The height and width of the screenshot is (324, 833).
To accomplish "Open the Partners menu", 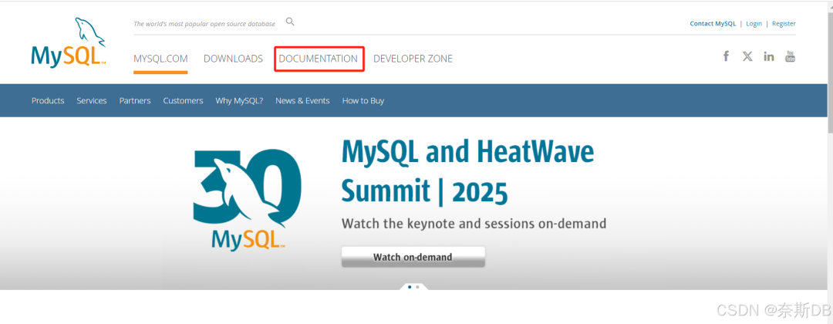I will pos(135,100).
